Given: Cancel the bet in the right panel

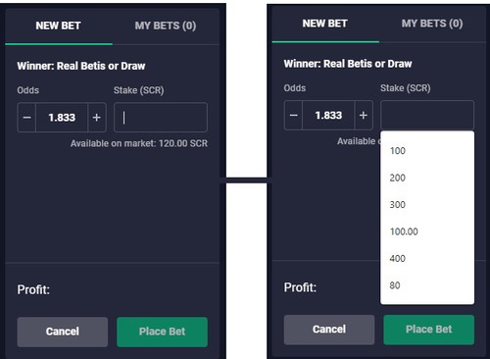Looking at the screenshot, I should [x=329, y=330].
